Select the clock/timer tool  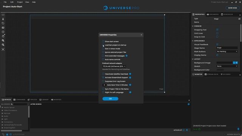click(3, 32)
